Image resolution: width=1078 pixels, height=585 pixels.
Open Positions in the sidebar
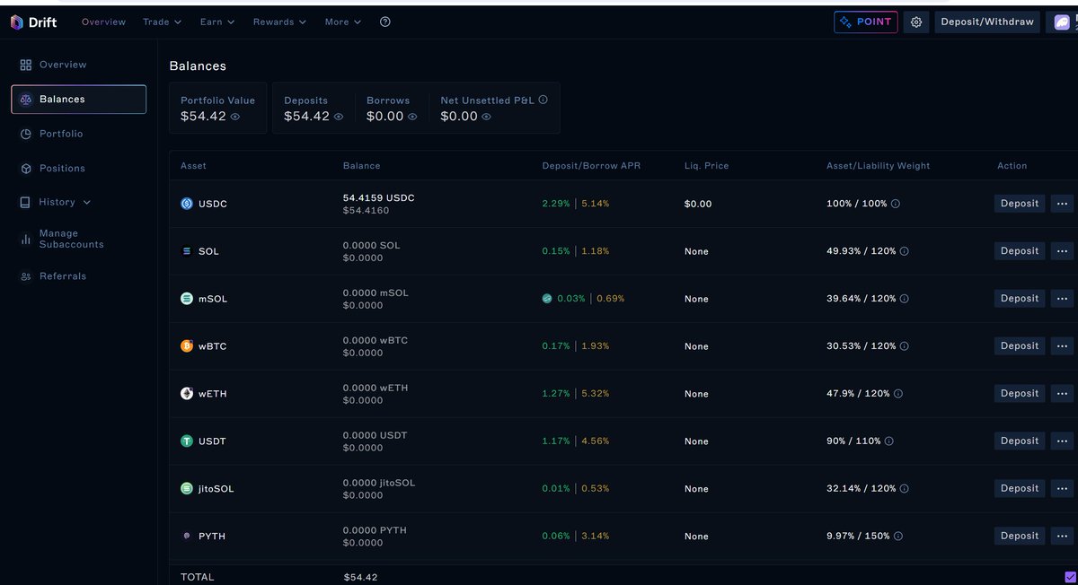[x=62, y=169]
